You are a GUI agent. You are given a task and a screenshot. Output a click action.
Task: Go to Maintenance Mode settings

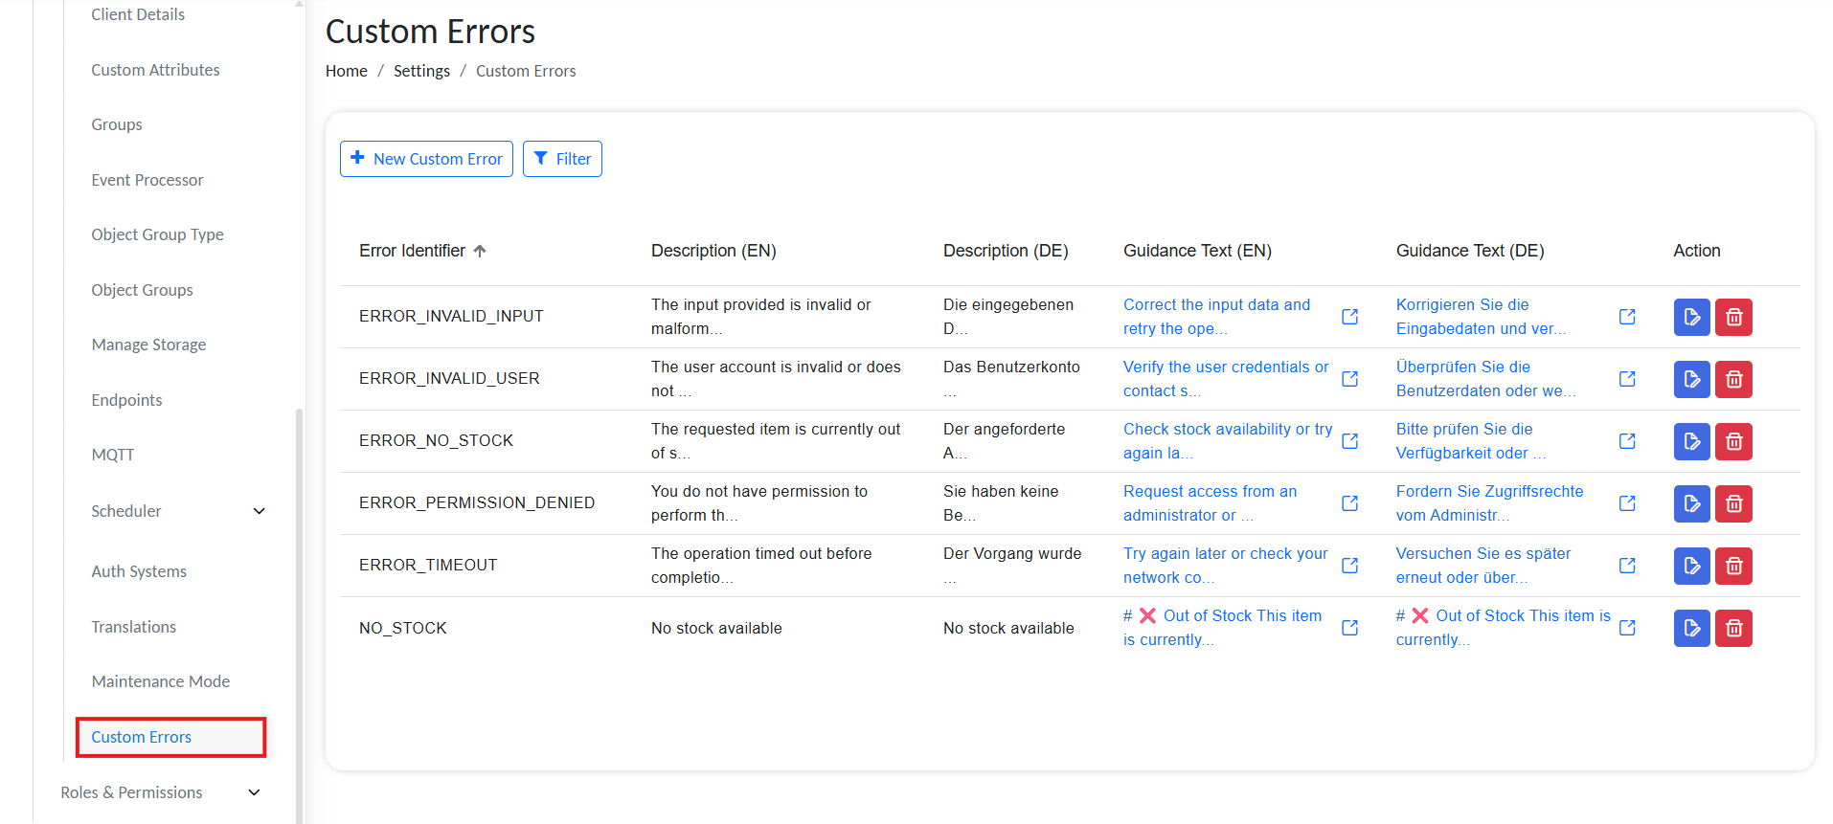161,681
